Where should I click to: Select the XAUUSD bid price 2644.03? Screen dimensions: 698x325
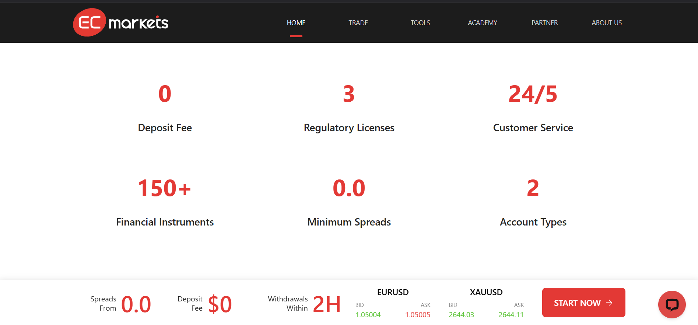point(461,315)
